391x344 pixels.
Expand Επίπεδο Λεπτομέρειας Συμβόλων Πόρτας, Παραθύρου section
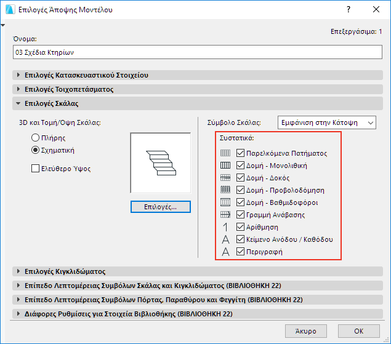198,300
